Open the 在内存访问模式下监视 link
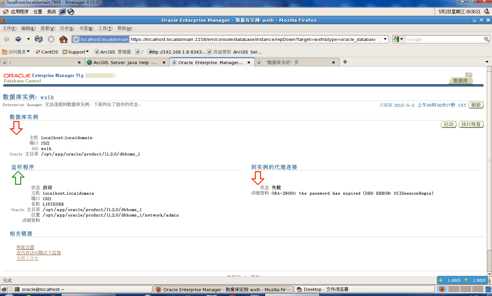Viewport: 492px width, 296px height. (x=39, y=253)
